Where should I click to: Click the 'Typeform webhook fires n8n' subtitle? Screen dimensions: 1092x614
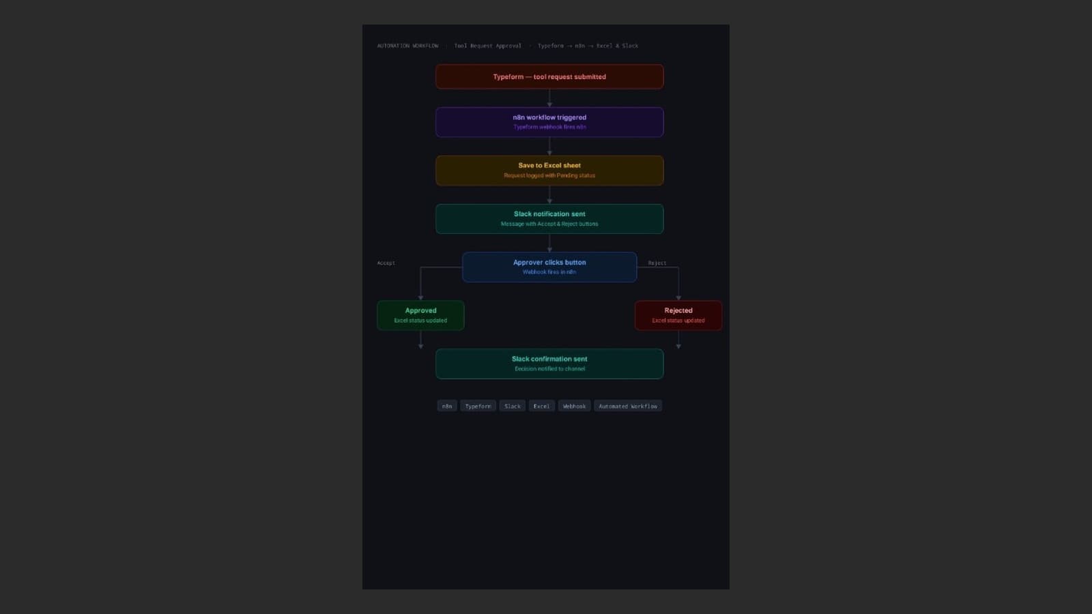click(x=549, y=127)
